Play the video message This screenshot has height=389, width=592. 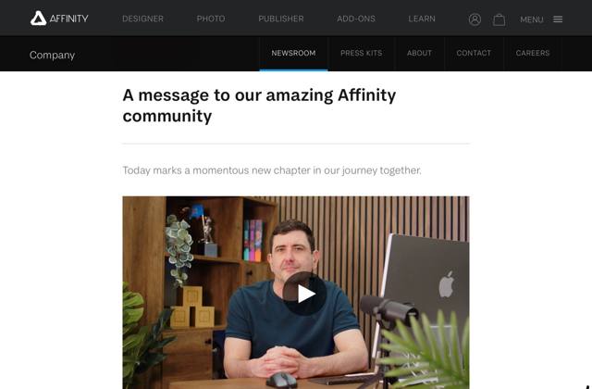point(304,294)
